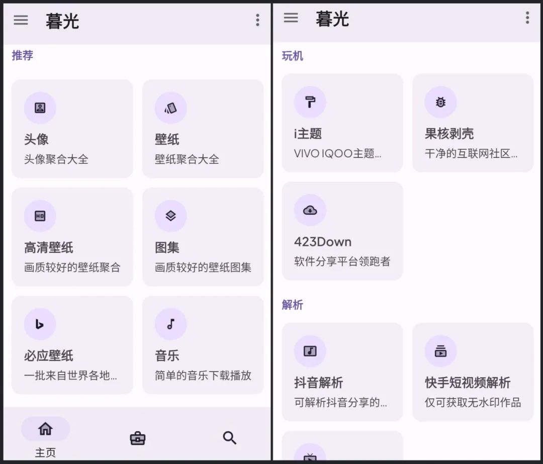This screenshot has height=464, width=543.
Task: Open the search tab in bottom navigation
Action: pyautogui.click(x=229, y=438)
